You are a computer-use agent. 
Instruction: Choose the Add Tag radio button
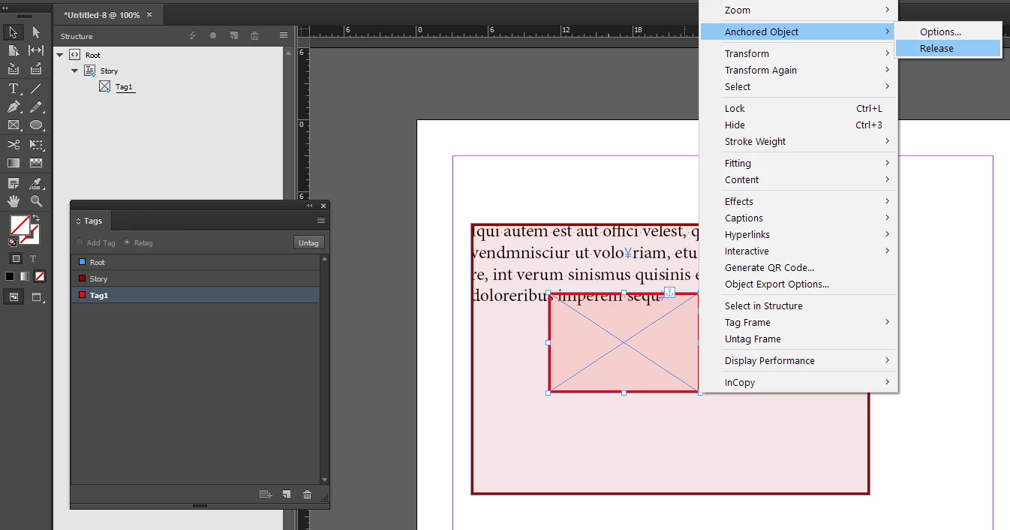point(80,242)
